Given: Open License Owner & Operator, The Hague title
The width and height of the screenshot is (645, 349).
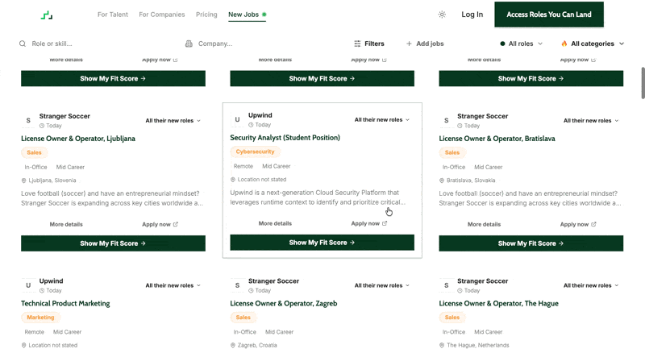Looking at the screenshot, I should click(498, 303).
